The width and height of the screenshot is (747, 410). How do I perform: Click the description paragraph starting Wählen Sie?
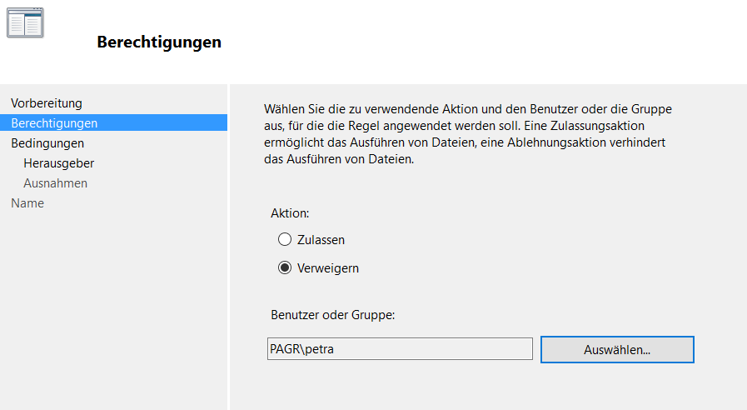pos(466,135)
